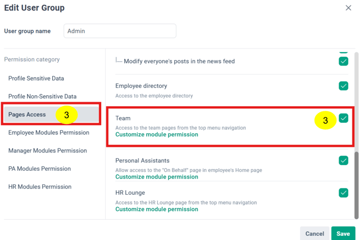Close the Edit User Group dialog
This screenshot has width=359, height=240.
[x=348, y=8]
